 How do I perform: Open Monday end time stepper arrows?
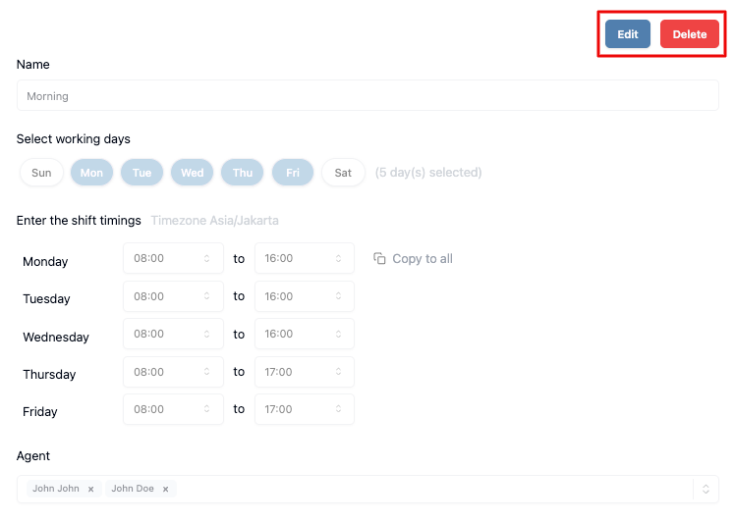pos(338,258)
